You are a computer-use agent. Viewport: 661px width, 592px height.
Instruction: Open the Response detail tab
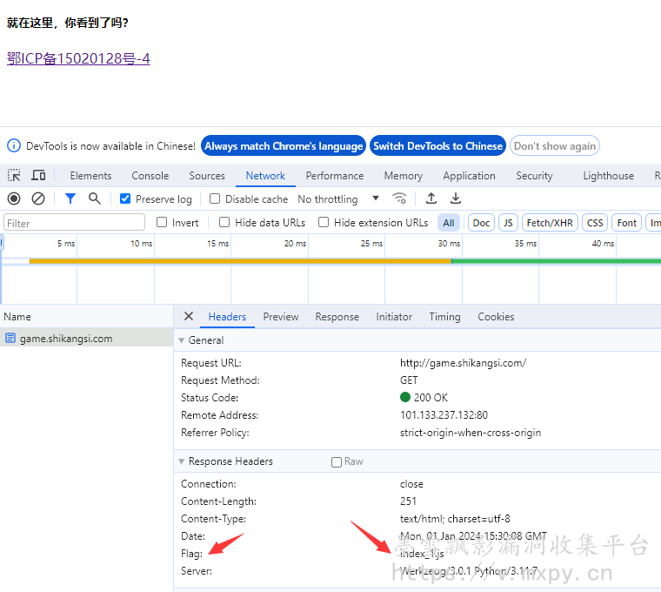click(337, 317)
